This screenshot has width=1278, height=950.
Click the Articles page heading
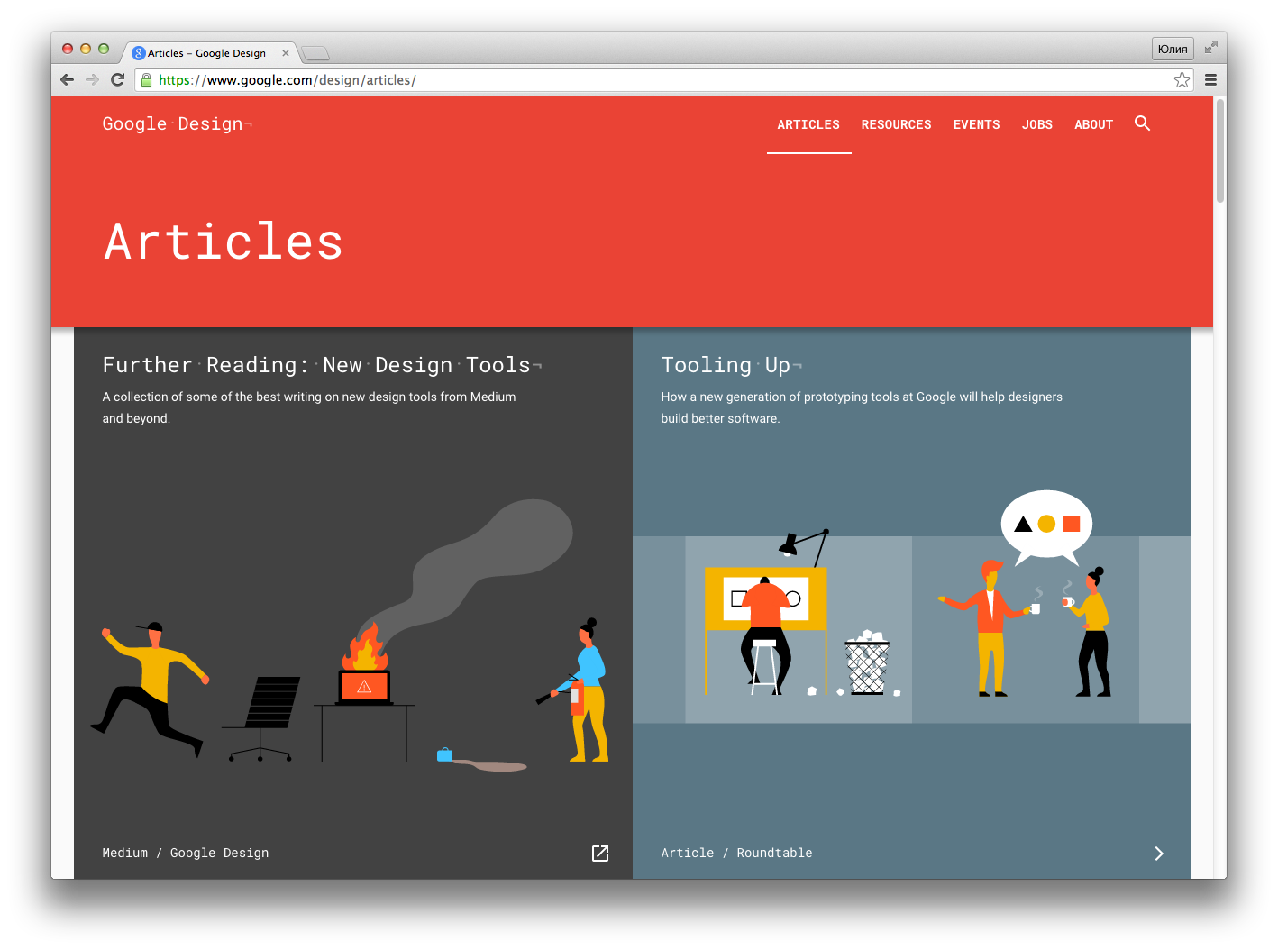[224, 242]
